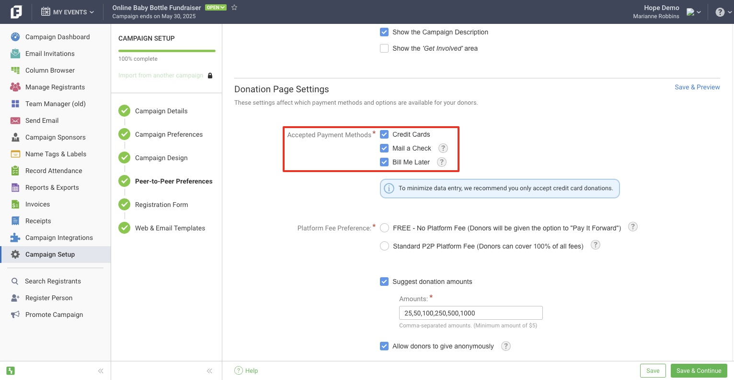The width and height of the screenshot is (734, 380).
Task: Open Reports & Exports in sidebar
Action: (x=52, y=187)
